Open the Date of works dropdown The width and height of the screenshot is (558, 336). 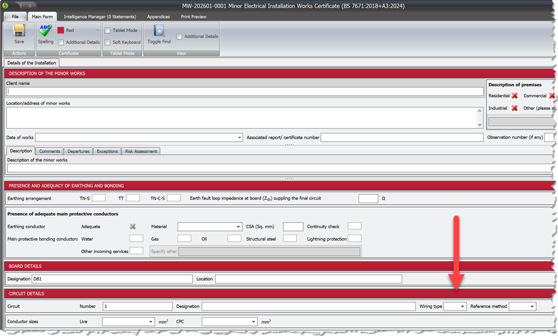point(239,137)
